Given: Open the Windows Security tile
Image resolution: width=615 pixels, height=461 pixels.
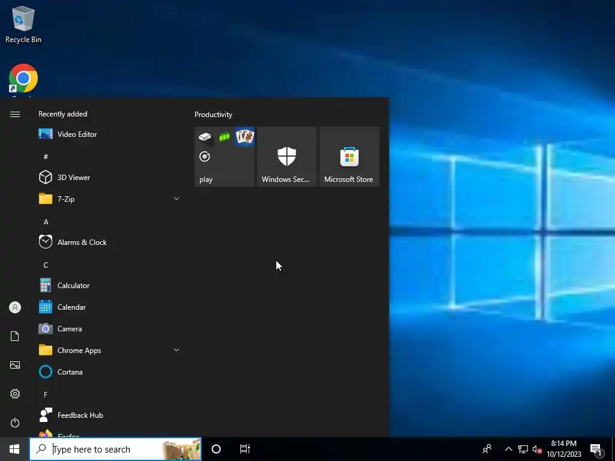Looking at the screenshot, I should click(286, 157).
